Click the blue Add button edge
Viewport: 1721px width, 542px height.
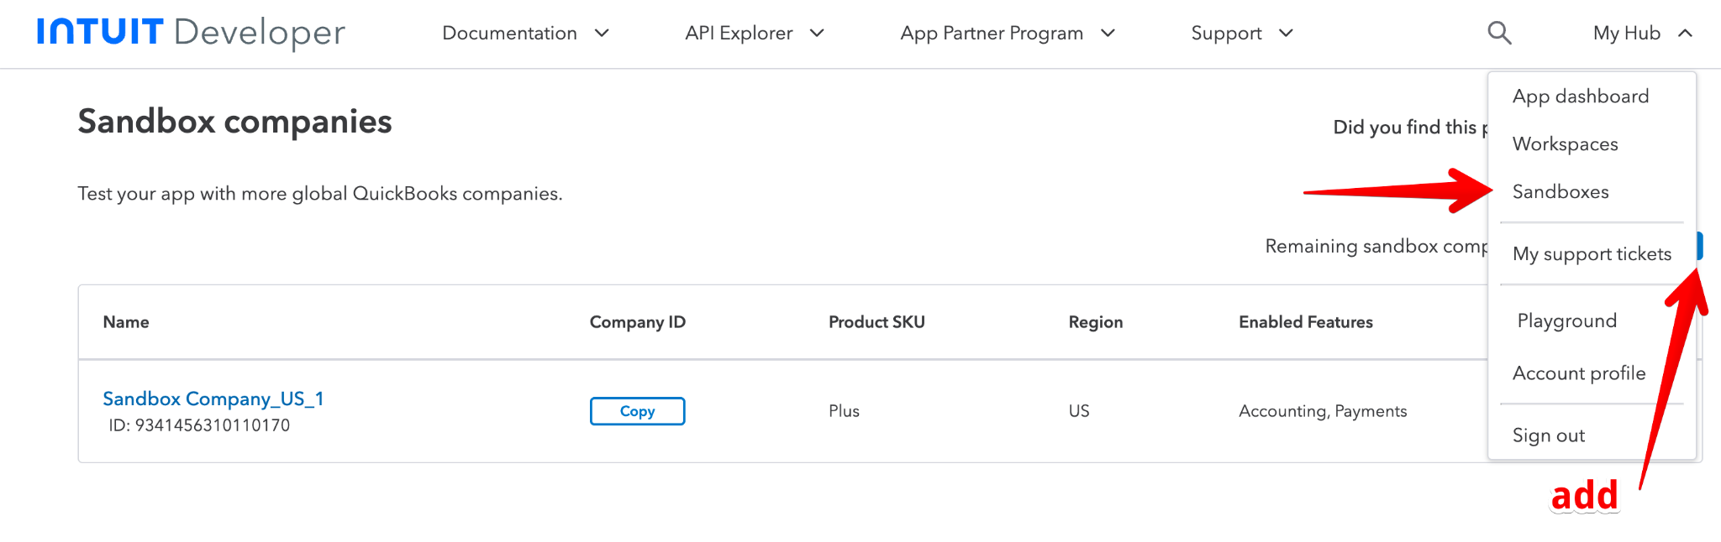(1699, 246)
